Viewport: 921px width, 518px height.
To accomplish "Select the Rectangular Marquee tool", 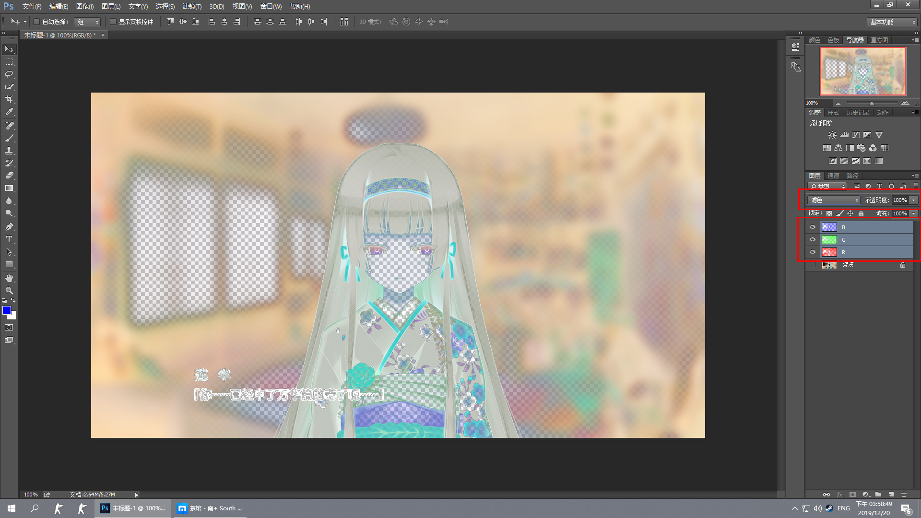I will (9, 62).
